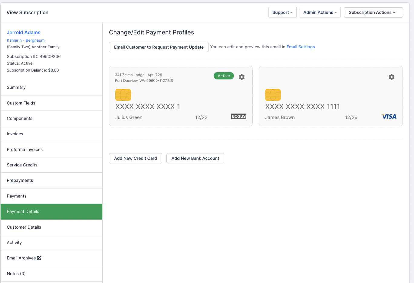Click Add New Bank Account
Screen dimensions: 414x283
tap(195, 158)
